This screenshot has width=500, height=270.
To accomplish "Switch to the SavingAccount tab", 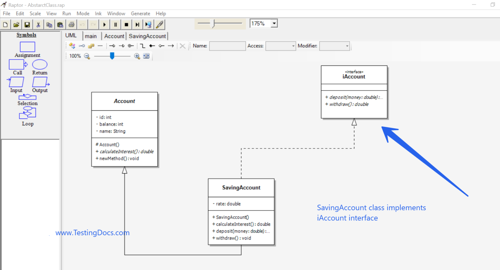I will click(147, 36).
